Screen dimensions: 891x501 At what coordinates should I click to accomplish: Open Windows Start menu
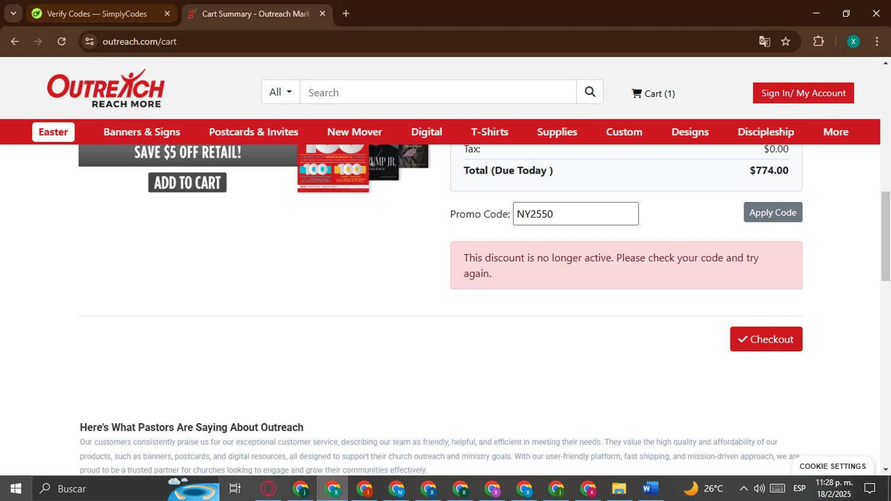(x=16, y=489)
